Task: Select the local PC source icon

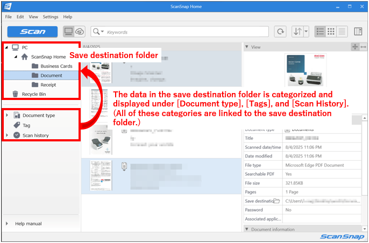Action: [x=69, y=32]
